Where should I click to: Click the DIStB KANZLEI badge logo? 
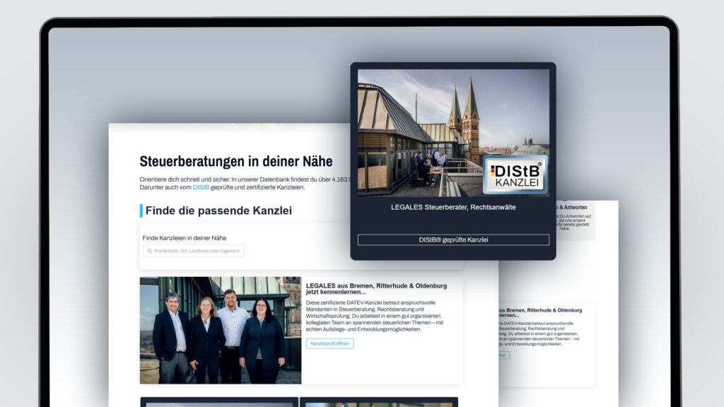click(515, 175)
